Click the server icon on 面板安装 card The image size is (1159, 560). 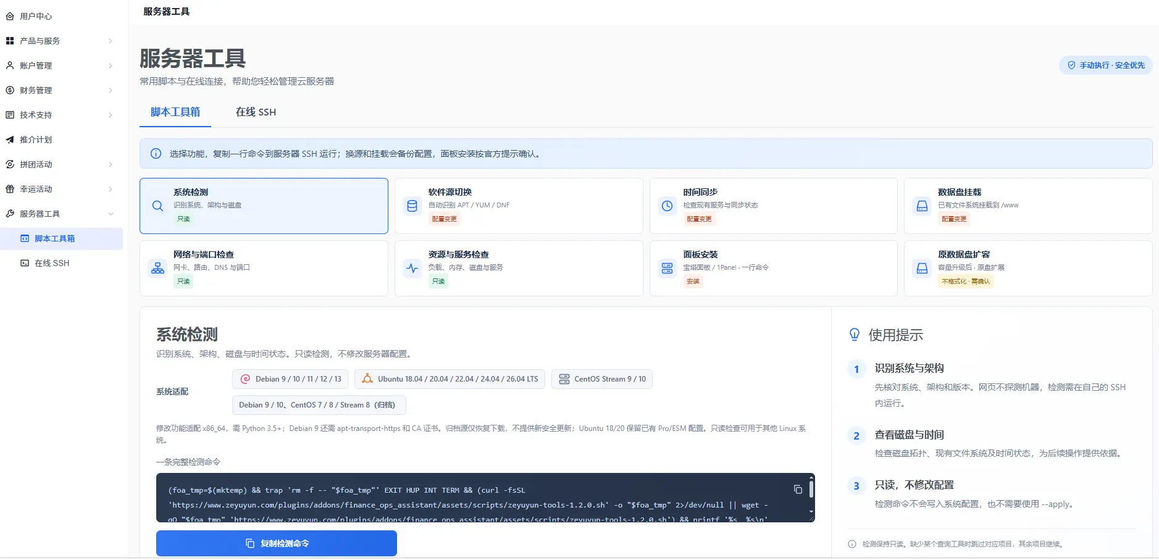tap(667, 268)
